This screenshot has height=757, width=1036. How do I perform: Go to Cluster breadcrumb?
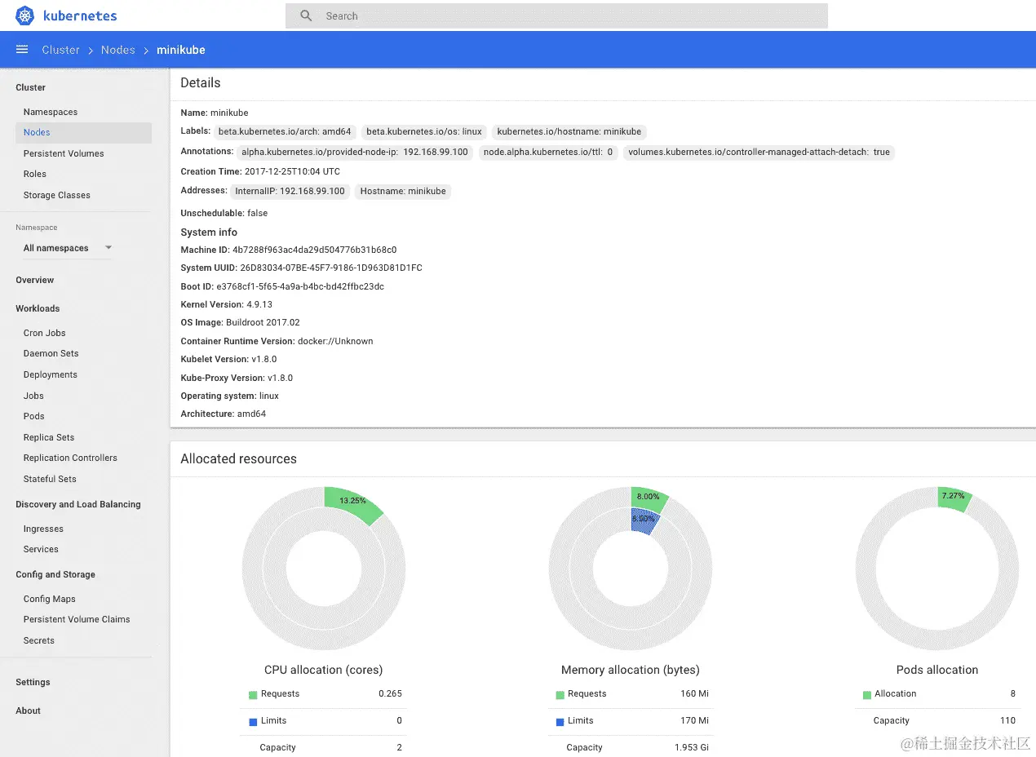tap(61, 50)
